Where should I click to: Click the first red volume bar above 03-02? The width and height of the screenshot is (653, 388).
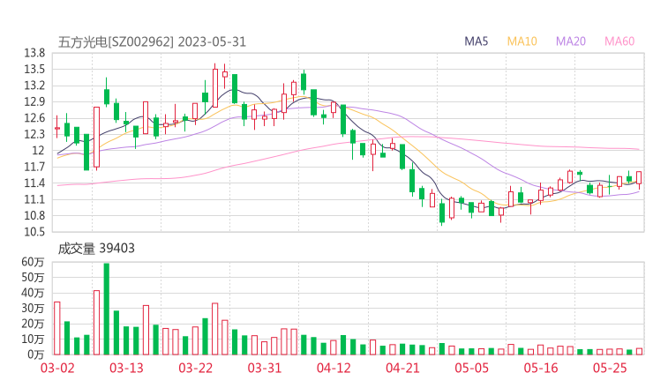(57, 328)
